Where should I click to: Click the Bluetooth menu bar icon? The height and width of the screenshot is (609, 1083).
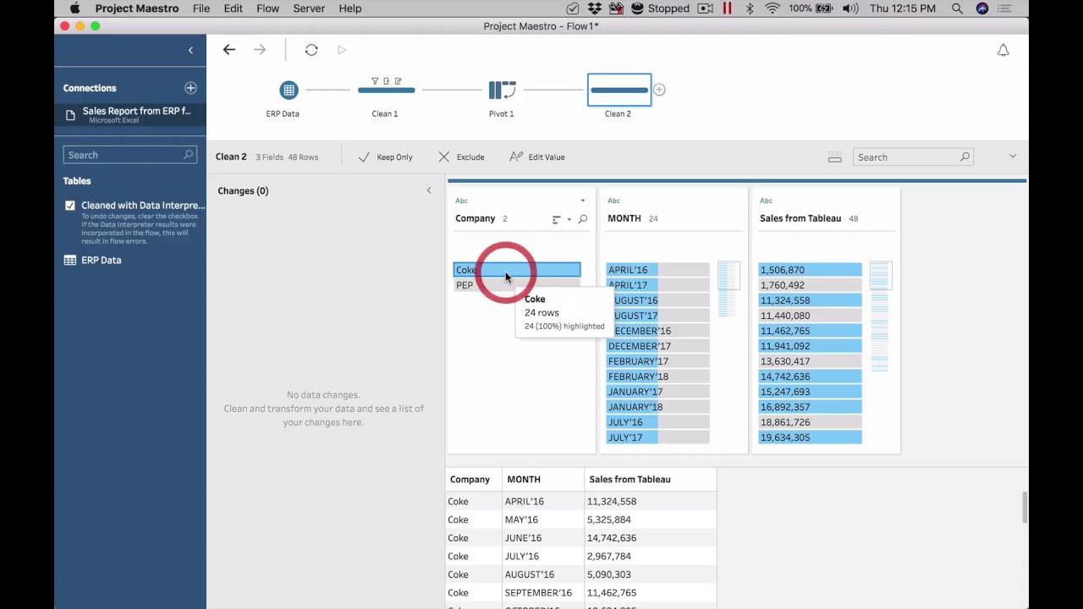click(749, 8)
